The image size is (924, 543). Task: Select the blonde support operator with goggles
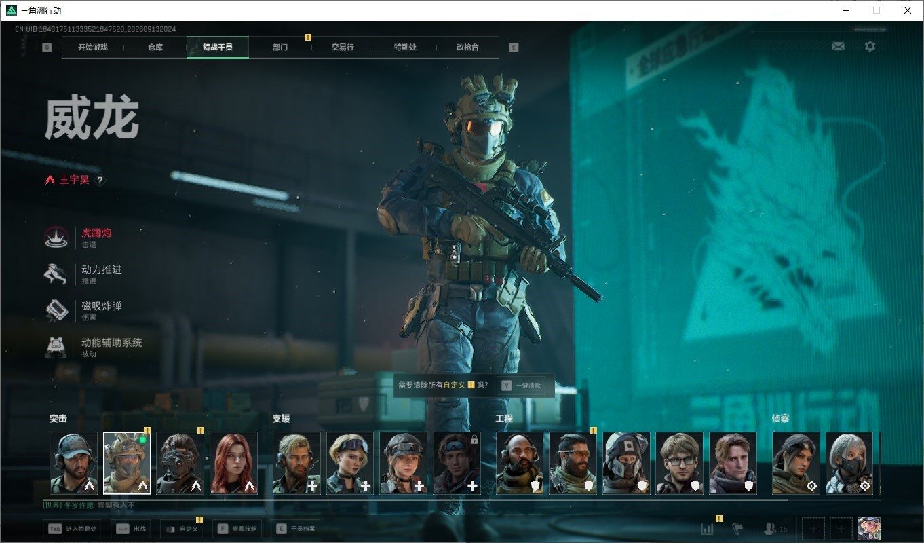pyautogui.click(x=350, y=463)
